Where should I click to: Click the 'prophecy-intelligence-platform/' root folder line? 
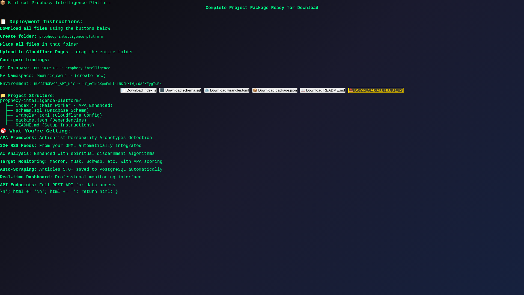[x=41, y=101]
